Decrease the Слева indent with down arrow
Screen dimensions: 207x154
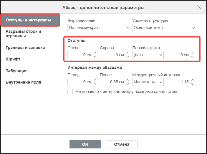(95, 57)
